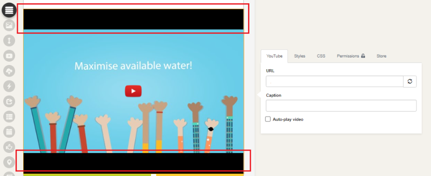Open the Styles tab

(300, 56)
